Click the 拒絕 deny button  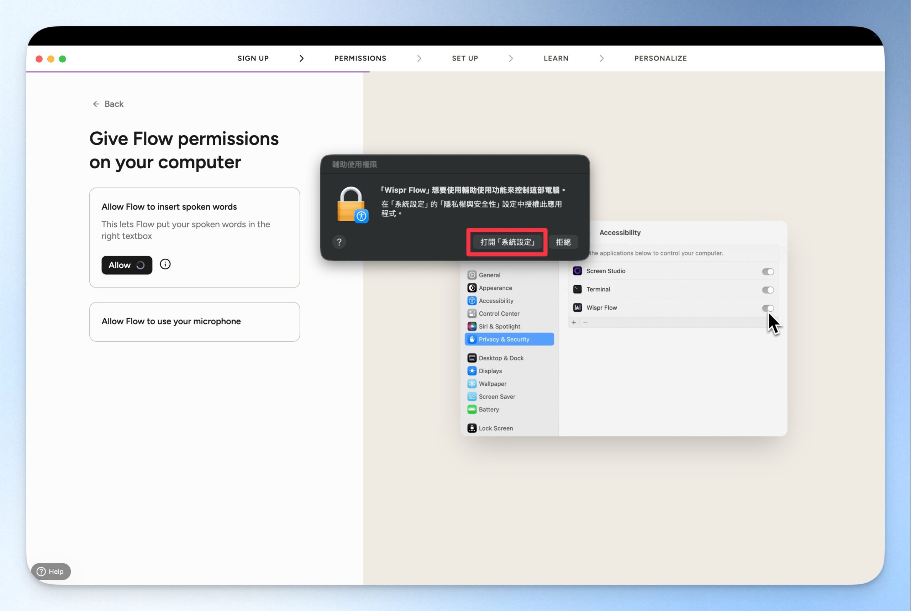[x=563, y=242]
